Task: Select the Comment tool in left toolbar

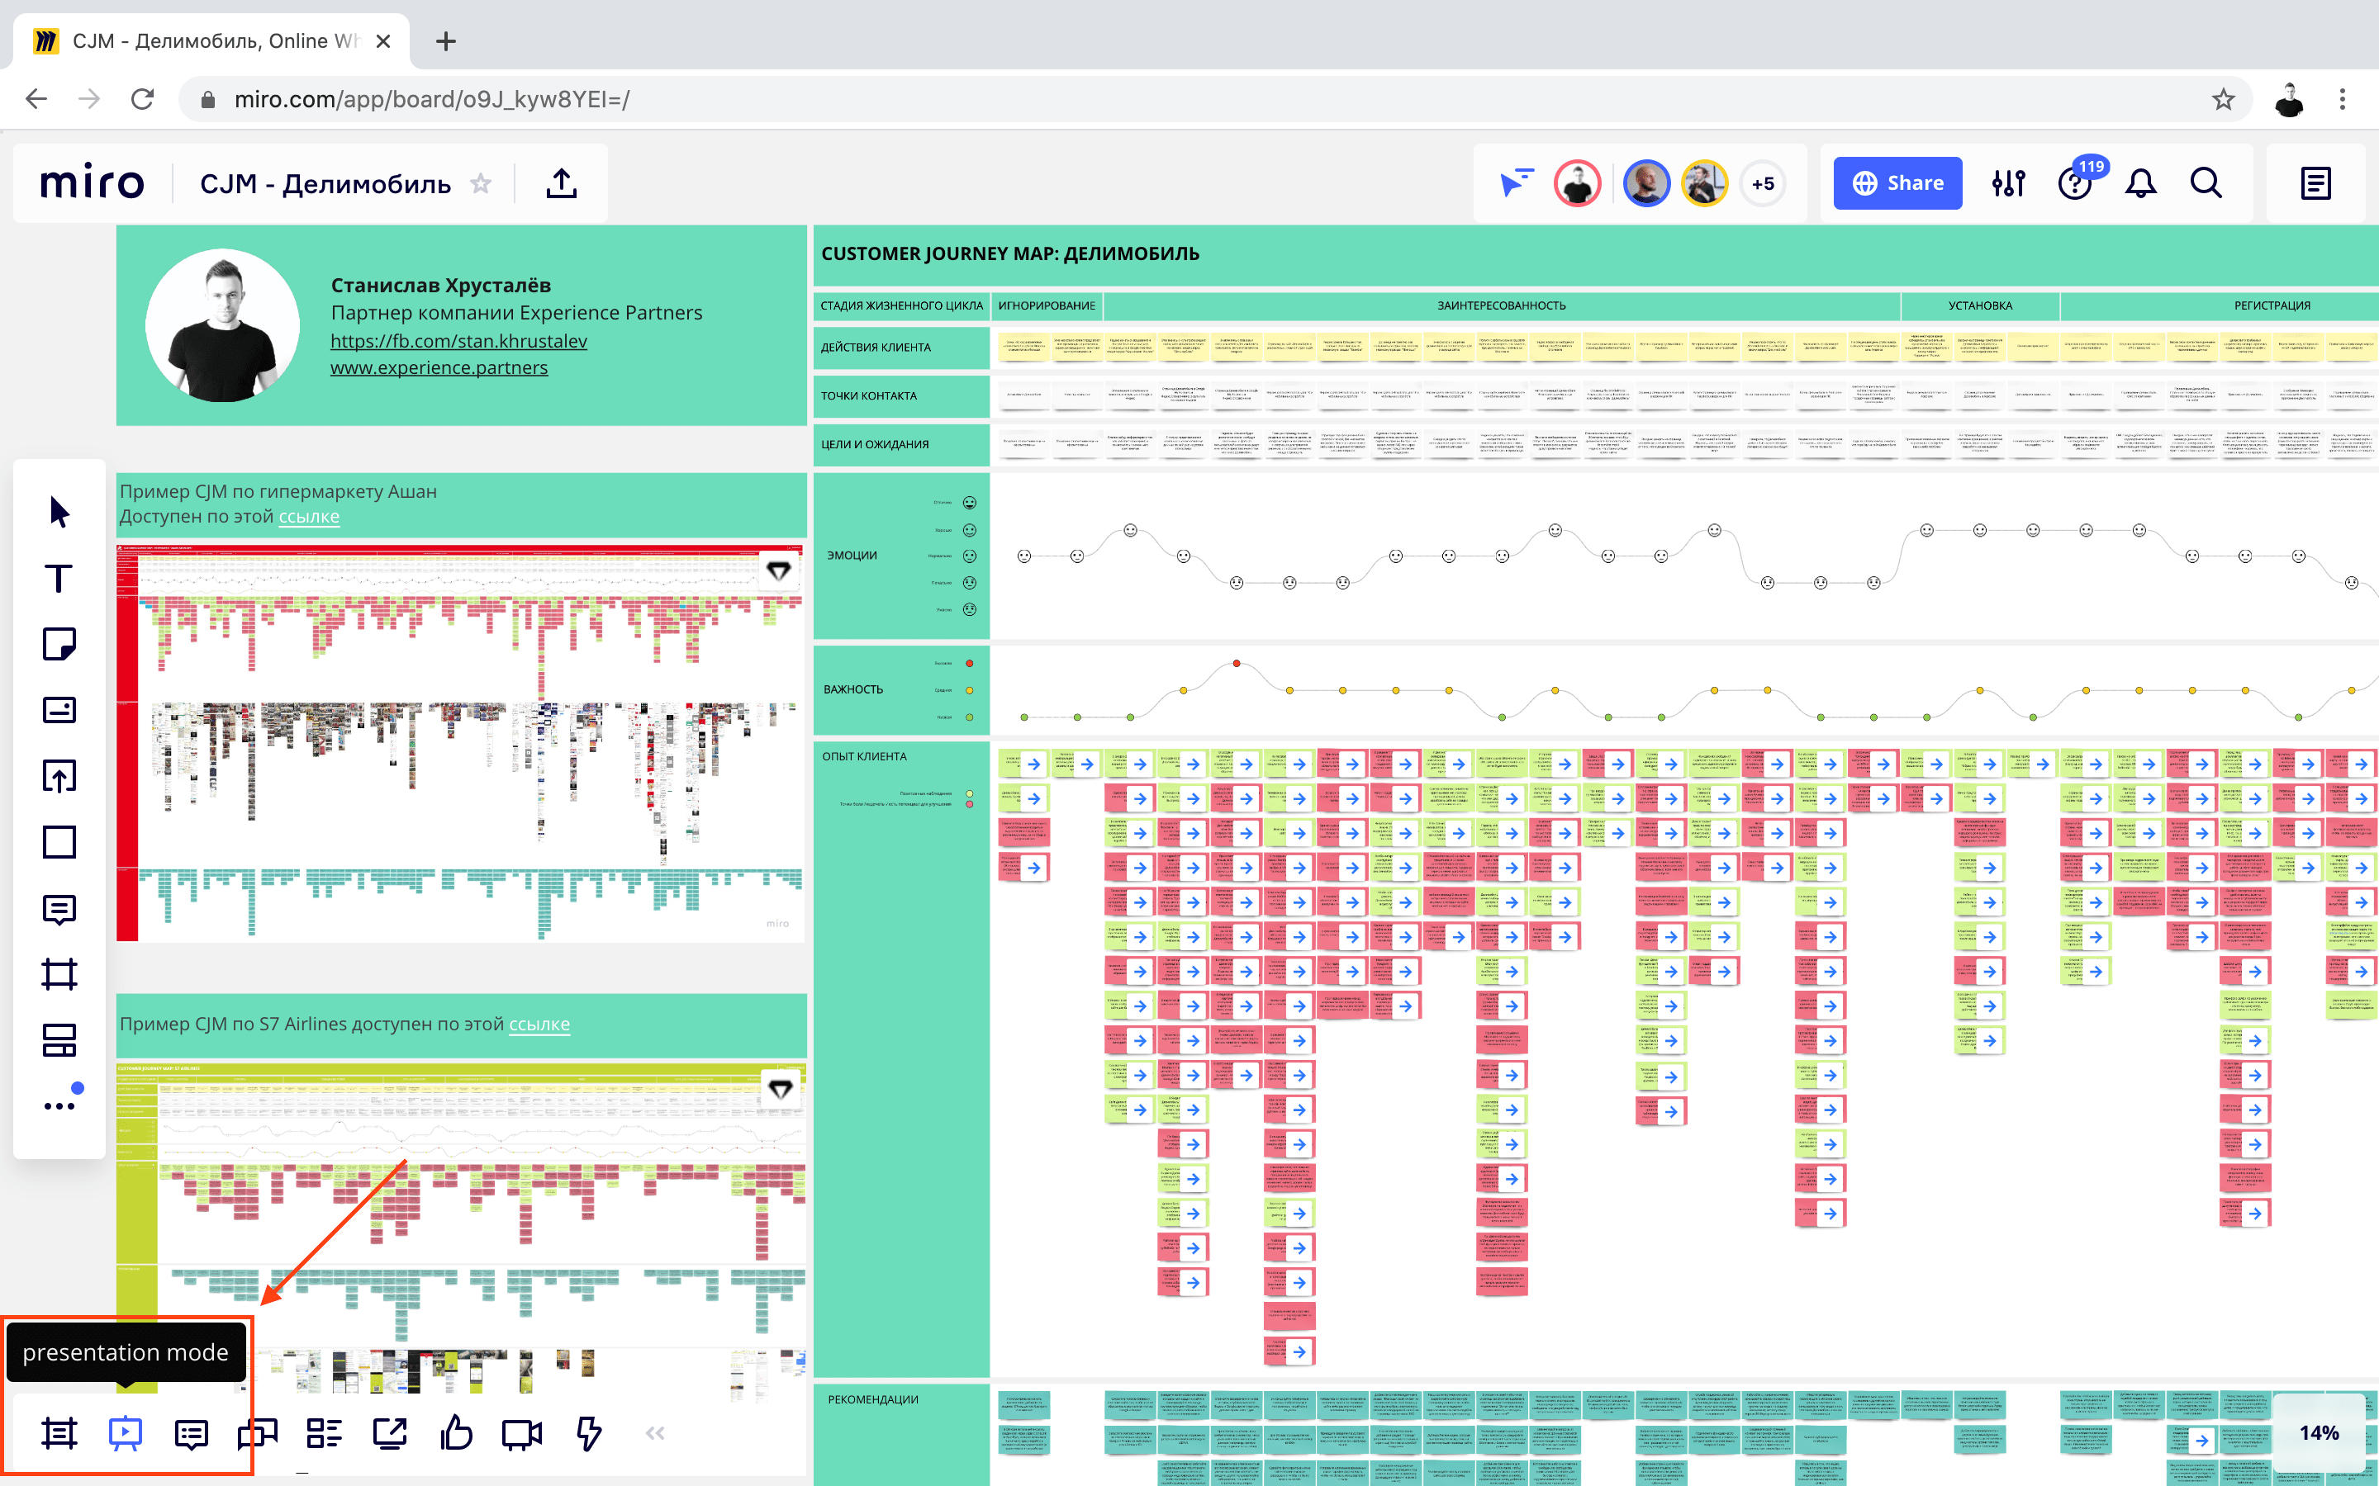Action: point(59,909)
